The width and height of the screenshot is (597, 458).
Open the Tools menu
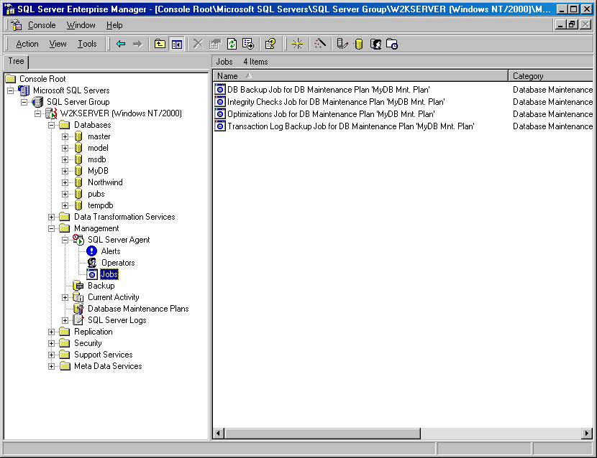pyautogui.click(x=87, y=44)
